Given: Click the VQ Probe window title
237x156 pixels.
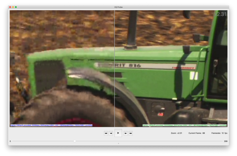Looking at the screenshot, I should [118, 7].
